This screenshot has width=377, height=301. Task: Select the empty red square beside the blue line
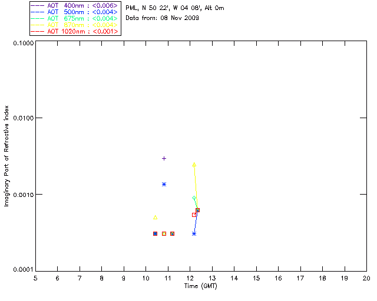coord(194,215)
